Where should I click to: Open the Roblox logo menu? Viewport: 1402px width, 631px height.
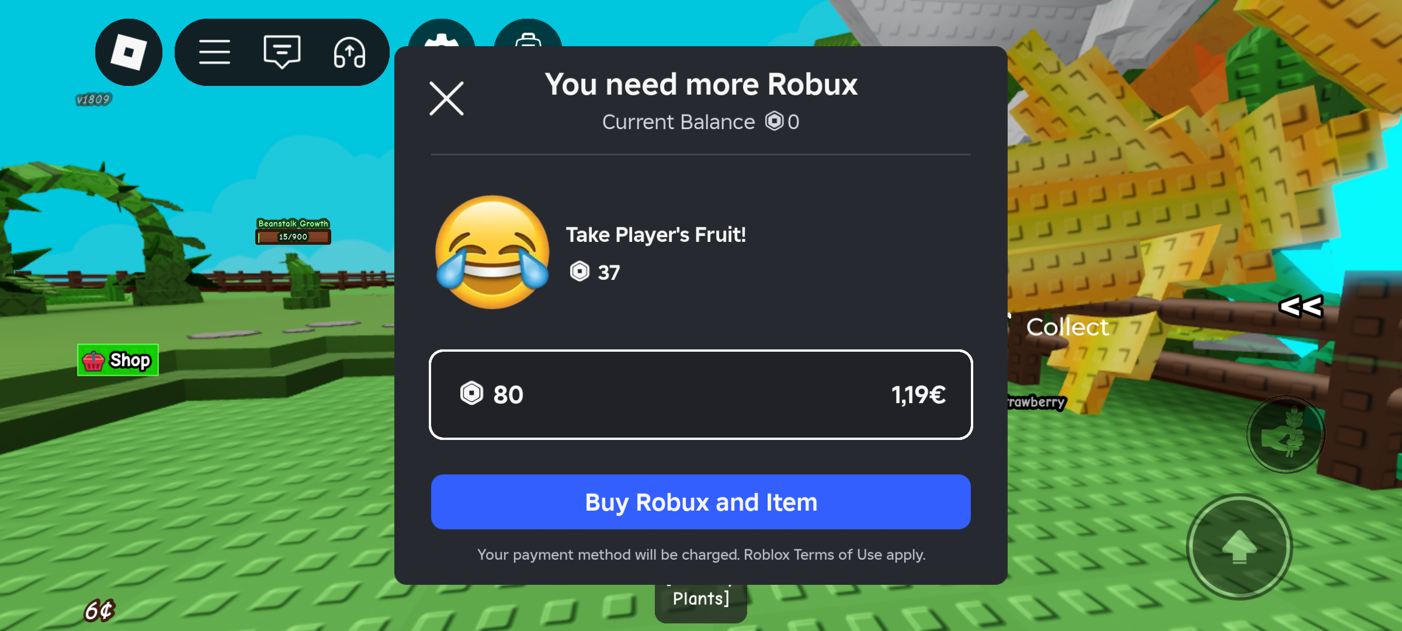129,52
